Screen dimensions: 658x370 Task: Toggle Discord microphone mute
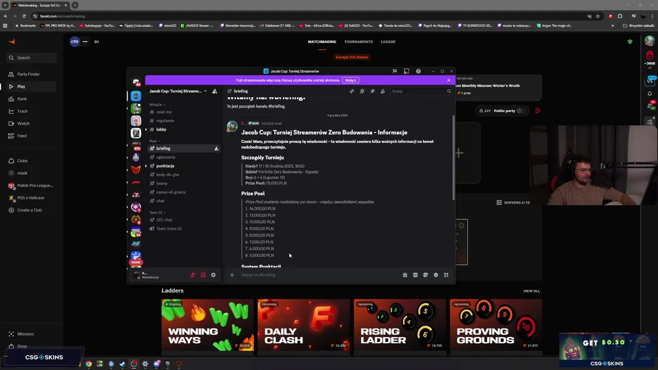pyautogui.click(x=193, y=275)
